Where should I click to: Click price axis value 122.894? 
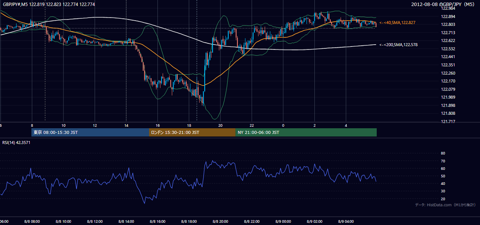pos(448,16)
